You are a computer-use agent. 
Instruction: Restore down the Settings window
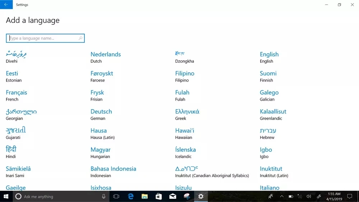pyautogui.click(x=339, y=5)
